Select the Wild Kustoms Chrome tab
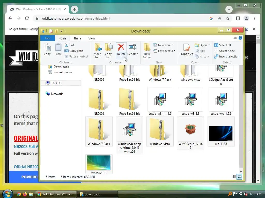The height and width of the screenshot is (198, 265). point(38,9)
